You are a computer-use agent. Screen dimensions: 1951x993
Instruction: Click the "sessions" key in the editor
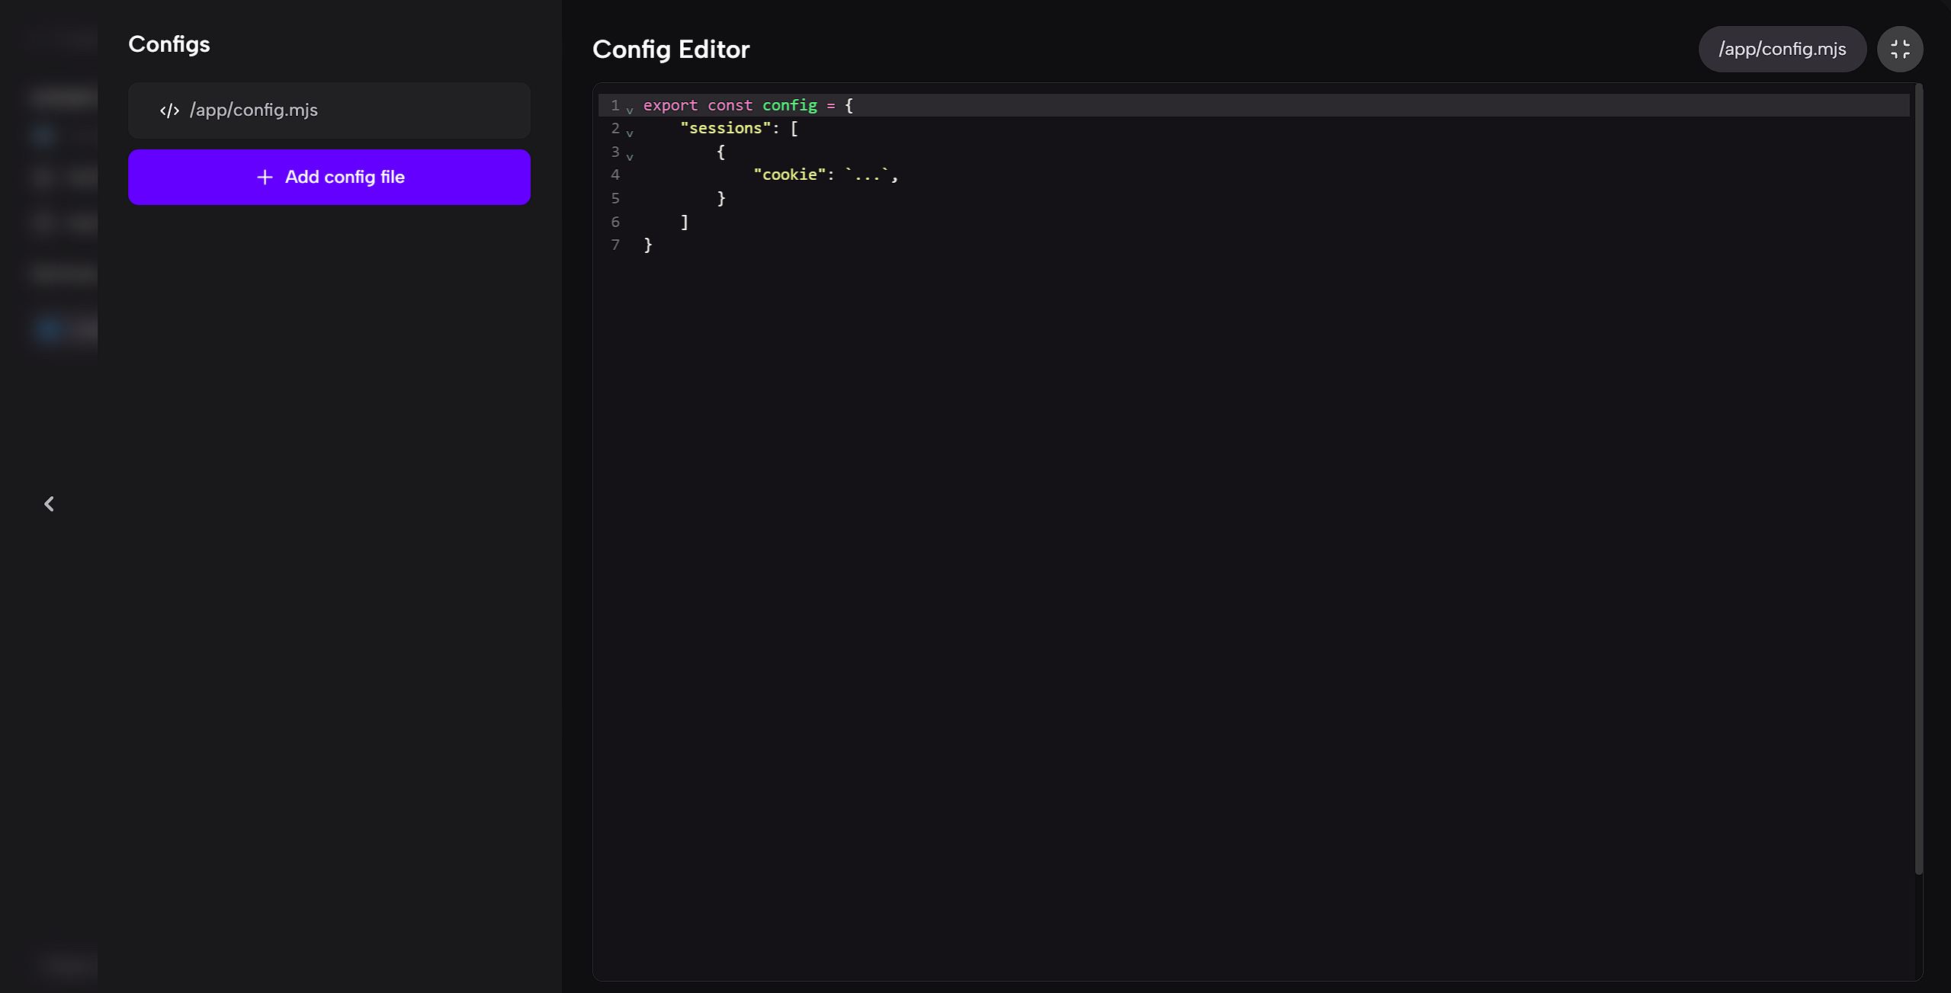coord(725,128)
